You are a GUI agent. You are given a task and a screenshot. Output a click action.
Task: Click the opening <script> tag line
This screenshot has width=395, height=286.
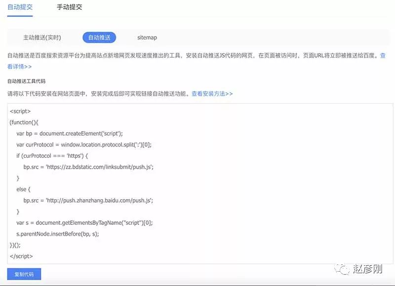[20, 111]
